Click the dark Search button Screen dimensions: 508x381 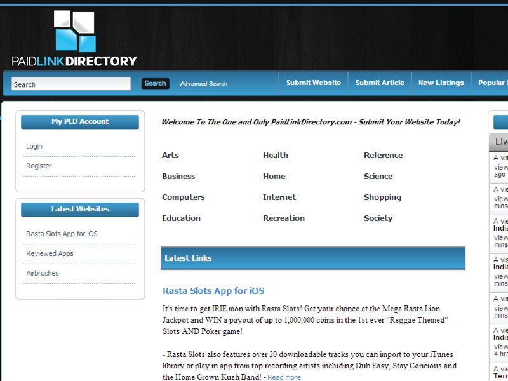point(155,83)
